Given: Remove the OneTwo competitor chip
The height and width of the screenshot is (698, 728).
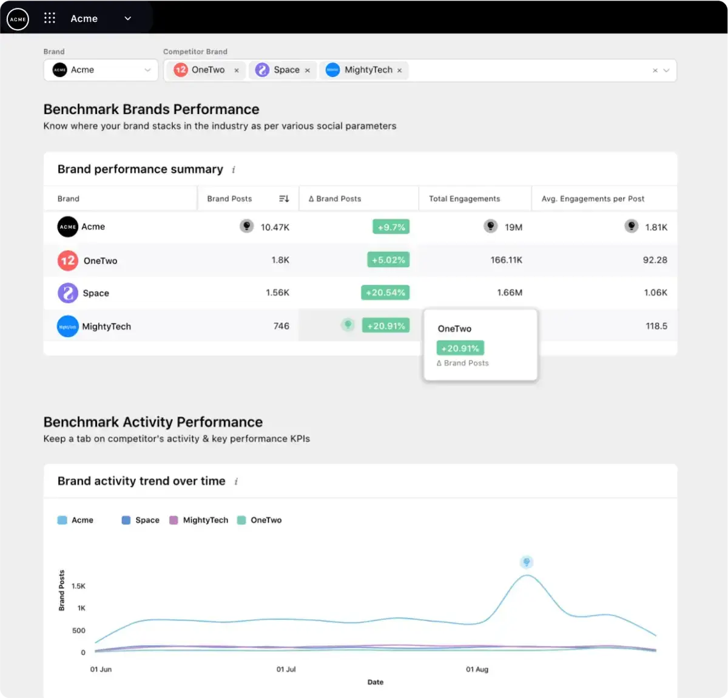Looking at the screenshot, I should [237, 70].
